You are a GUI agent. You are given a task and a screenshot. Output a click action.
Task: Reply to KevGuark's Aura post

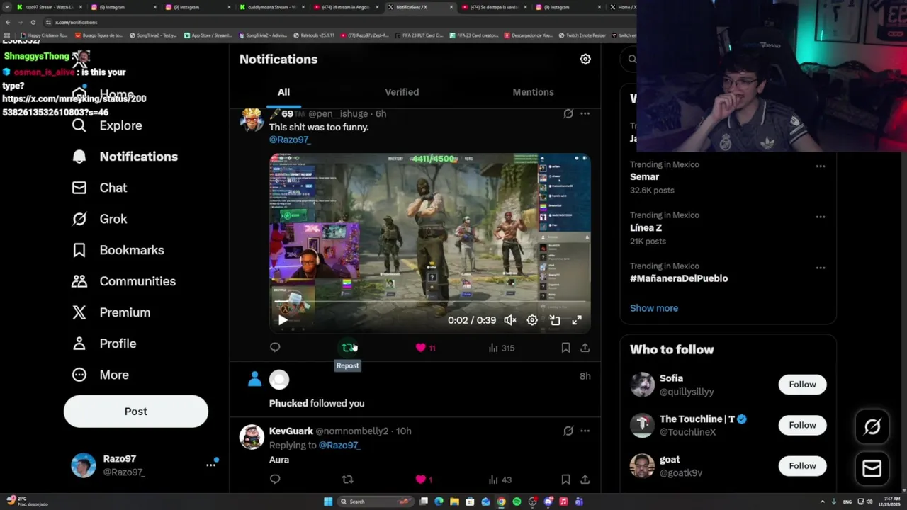click(275, 480)
